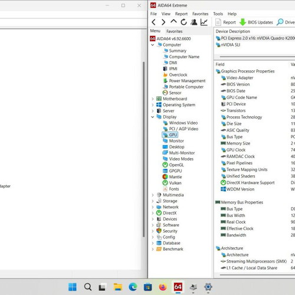Screen dimensions: 295x295
Task: Select the Database tree item
Action: click(x=168, y=243)
